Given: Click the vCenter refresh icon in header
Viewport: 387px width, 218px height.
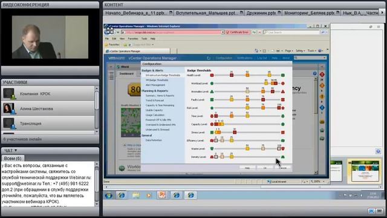Looking at the screenshot, I should 209,58.
